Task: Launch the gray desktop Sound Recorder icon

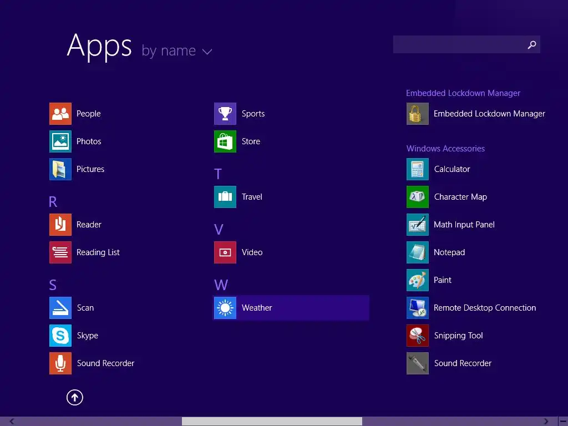Action: [x=417, y=363]
